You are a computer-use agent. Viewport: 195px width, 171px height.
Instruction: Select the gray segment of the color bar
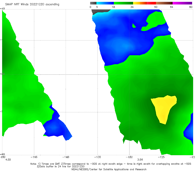point(93,3)
